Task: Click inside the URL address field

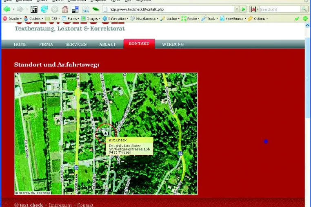Action: [x=171, y=9]
